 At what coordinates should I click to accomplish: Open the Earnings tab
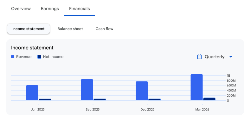pos(50,9)
